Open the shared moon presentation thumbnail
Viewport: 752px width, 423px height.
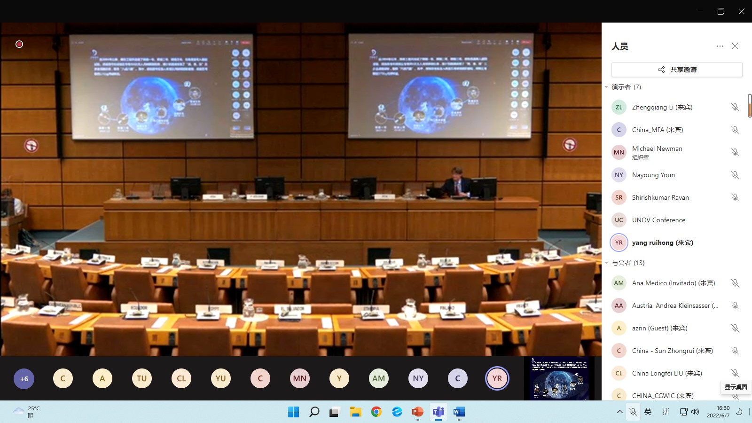click(x=559, y=378)
